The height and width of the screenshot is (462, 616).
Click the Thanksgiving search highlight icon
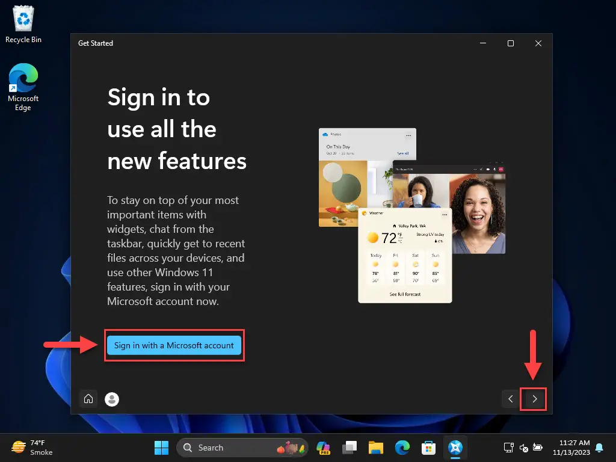coord(291,448)
